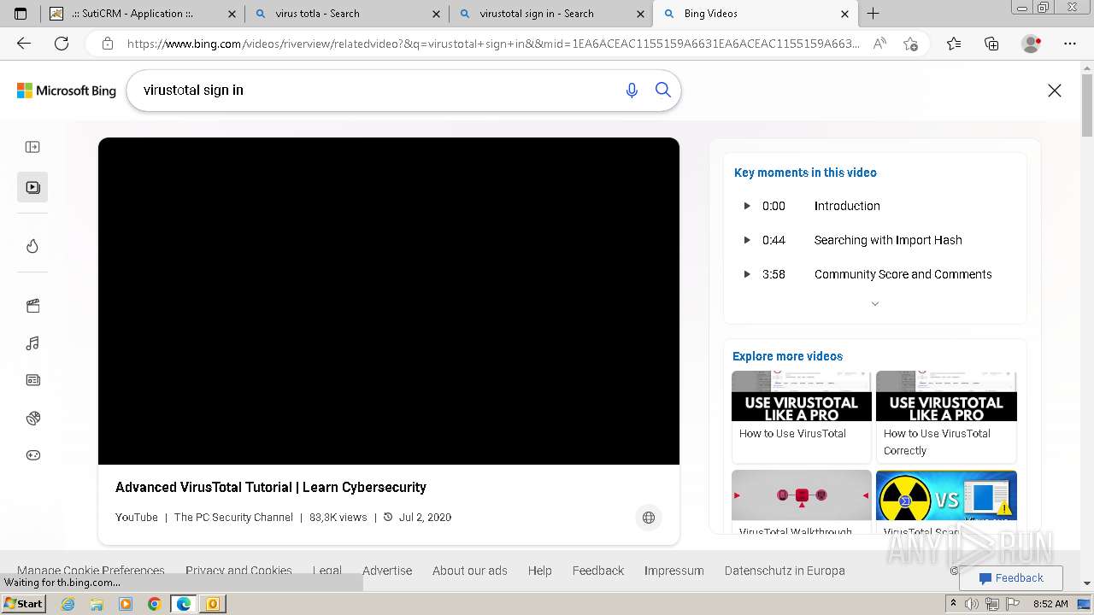This screenshot has height=615, width=1094.
Task: Open 'How to Use VirusTotal' video thumbnail
Action: coord(802,396)
